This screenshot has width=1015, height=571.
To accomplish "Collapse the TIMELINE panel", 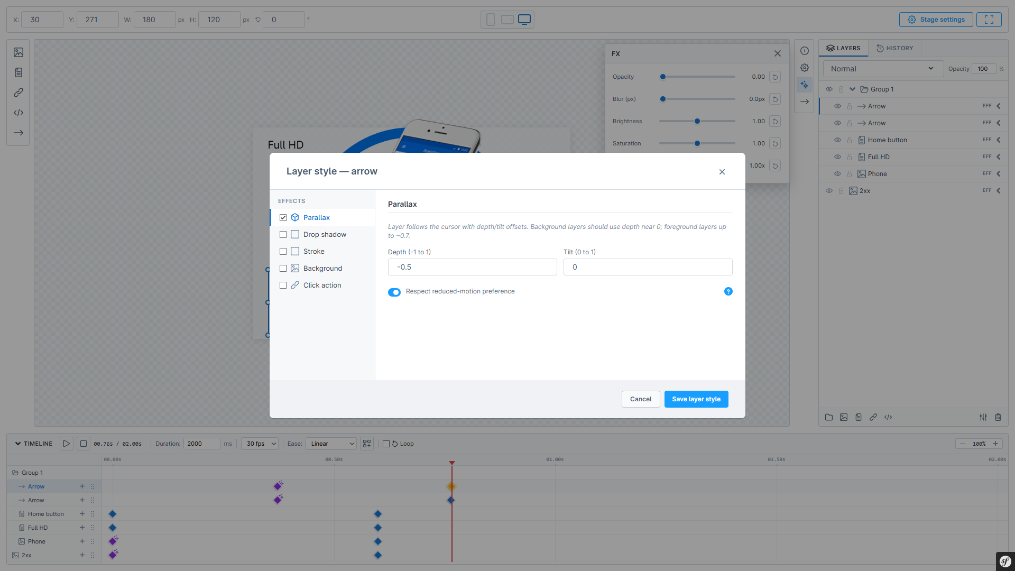I will (18, 444).
